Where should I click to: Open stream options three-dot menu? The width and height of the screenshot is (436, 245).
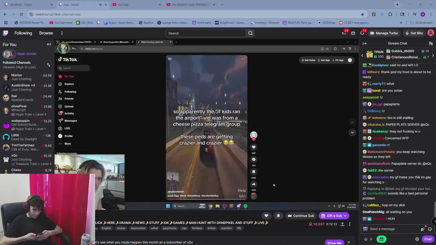tap(349, 224)
